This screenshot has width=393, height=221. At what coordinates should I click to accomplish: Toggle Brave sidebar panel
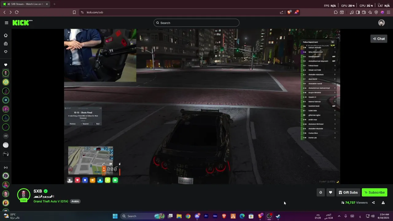click(358, 12)
